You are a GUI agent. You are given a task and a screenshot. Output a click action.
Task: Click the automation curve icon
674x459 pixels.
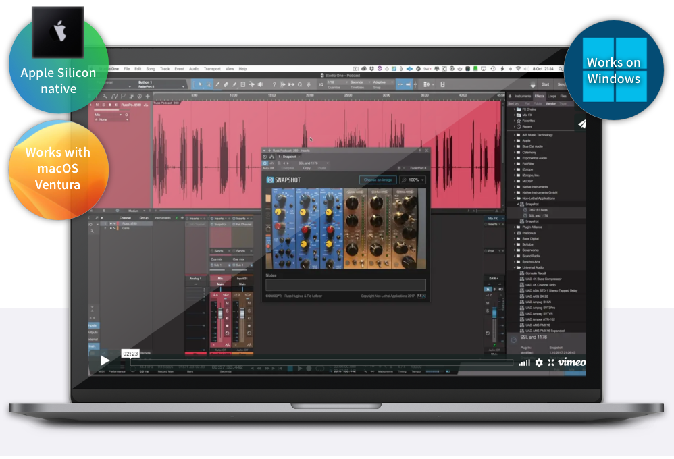[114, 97]
